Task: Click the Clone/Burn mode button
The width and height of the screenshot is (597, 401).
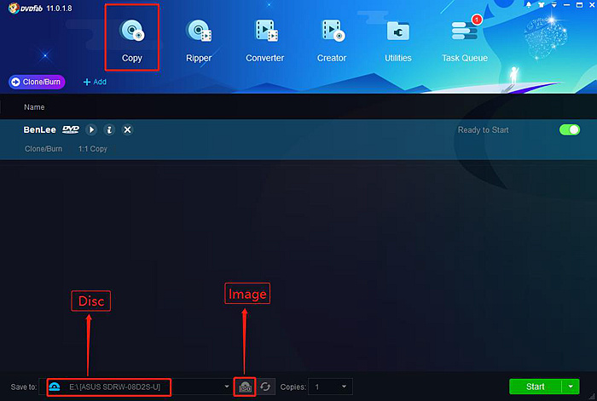Action: pyautogui.click(x=37, y=82)
